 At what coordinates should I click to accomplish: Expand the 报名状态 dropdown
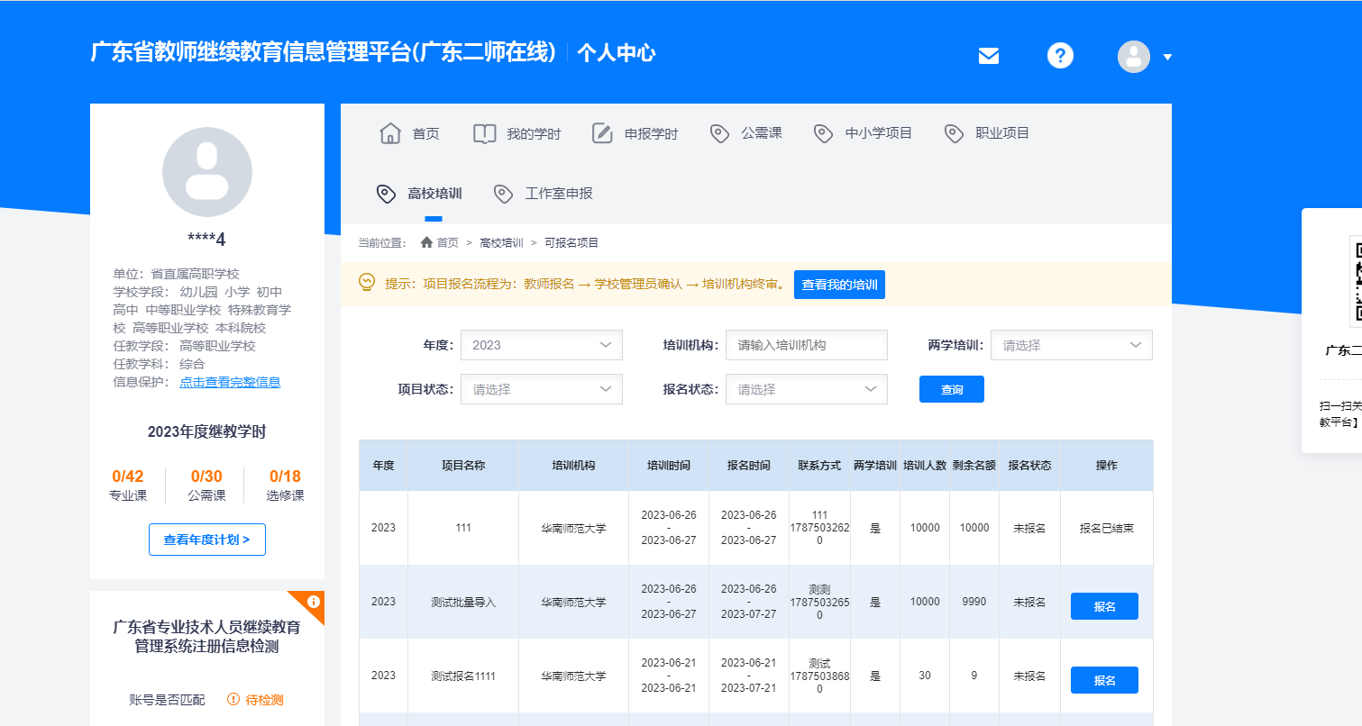point(806,389)
